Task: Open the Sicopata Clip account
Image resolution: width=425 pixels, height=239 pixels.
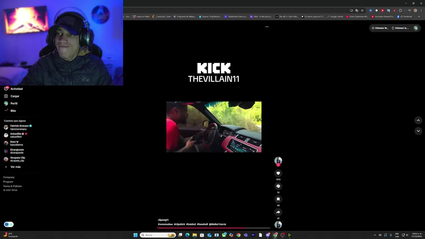Action: [15, 159]
